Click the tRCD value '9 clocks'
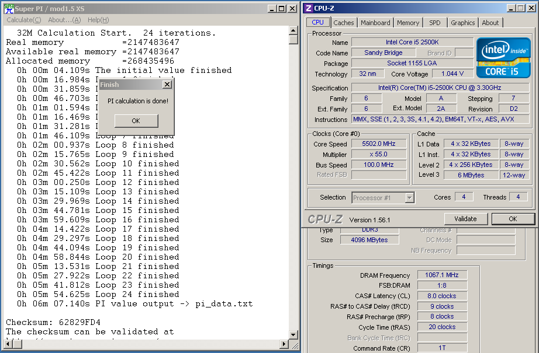 [442, 306]
